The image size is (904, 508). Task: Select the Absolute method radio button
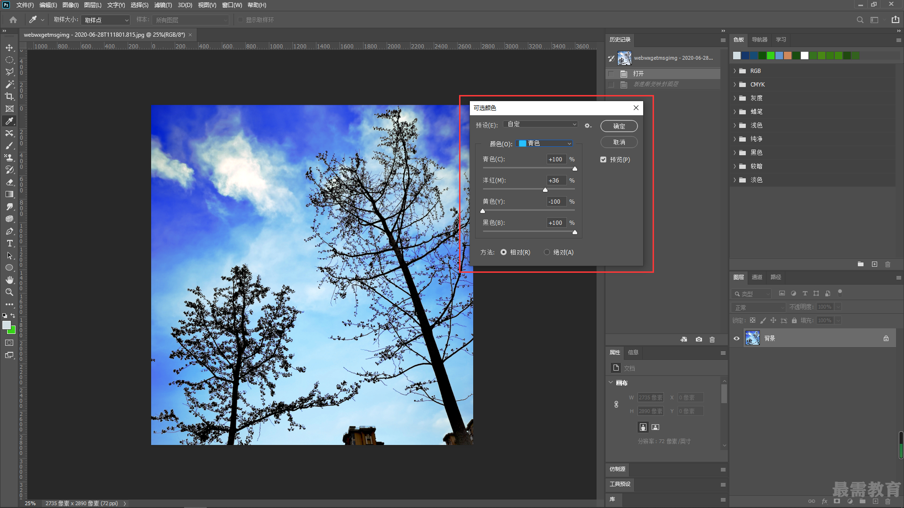click(547, 252)
